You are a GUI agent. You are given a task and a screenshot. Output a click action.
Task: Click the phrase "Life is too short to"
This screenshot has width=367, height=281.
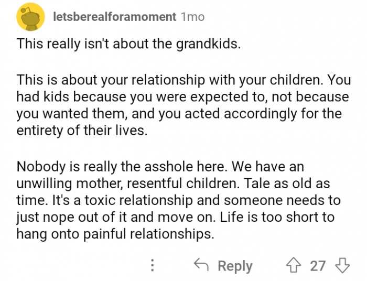[x=293, y=217]
